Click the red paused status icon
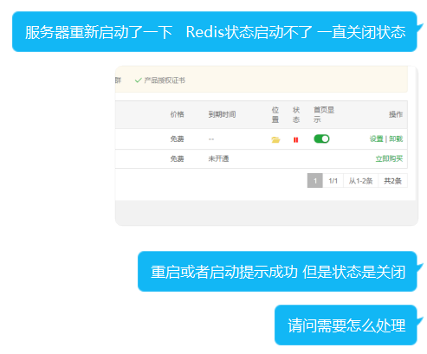 (295, 140)
